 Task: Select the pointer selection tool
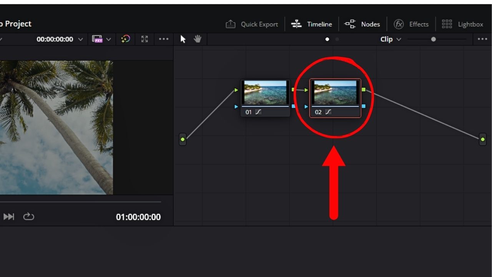tap(183, 39)
